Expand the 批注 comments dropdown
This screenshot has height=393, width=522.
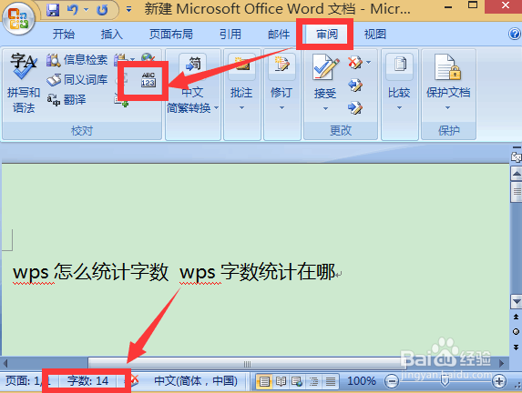(x=241, y=107)
